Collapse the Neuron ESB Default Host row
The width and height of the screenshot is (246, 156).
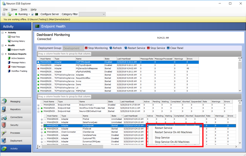coord(39,112)
